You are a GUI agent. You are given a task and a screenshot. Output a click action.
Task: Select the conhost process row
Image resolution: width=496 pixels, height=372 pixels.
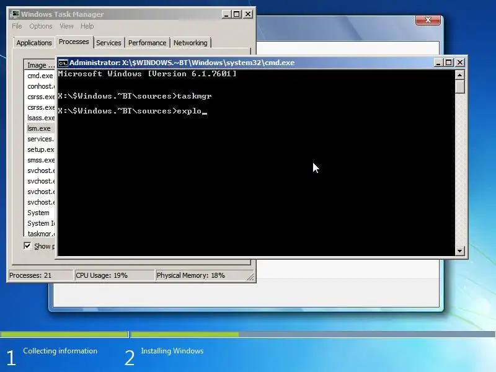tap(40, 86)
